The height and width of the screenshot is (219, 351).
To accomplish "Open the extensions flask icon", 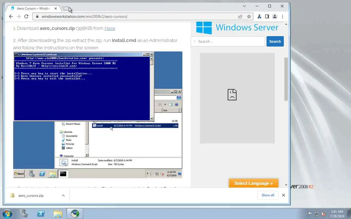I will (x=259, y=16).
